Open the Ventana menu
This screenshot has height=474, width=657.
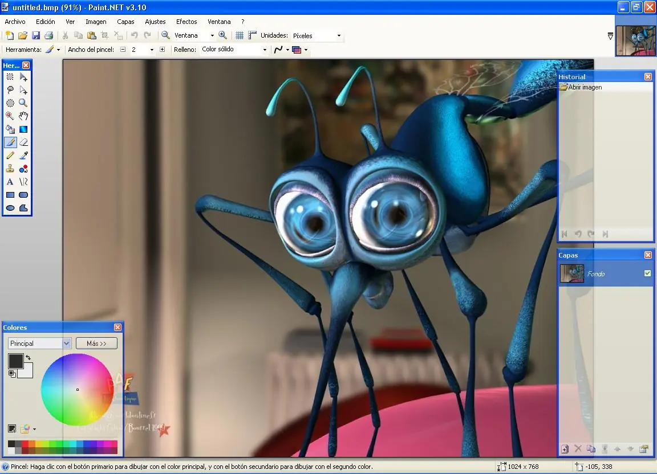pyautogui.click(x=219, y=22)
